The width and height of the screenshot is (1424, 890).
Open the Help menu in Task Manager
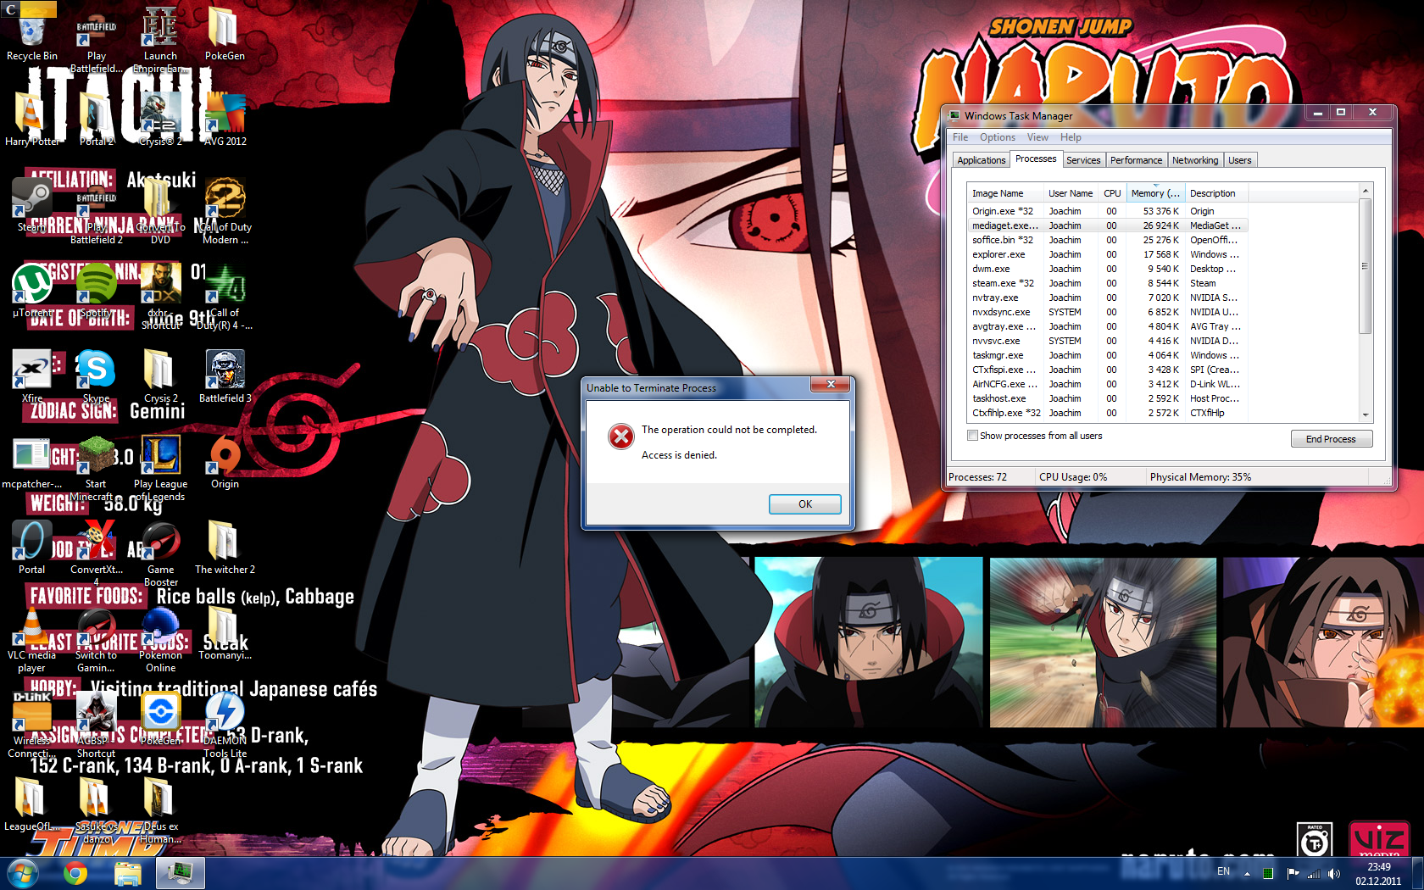(1071, 137)
